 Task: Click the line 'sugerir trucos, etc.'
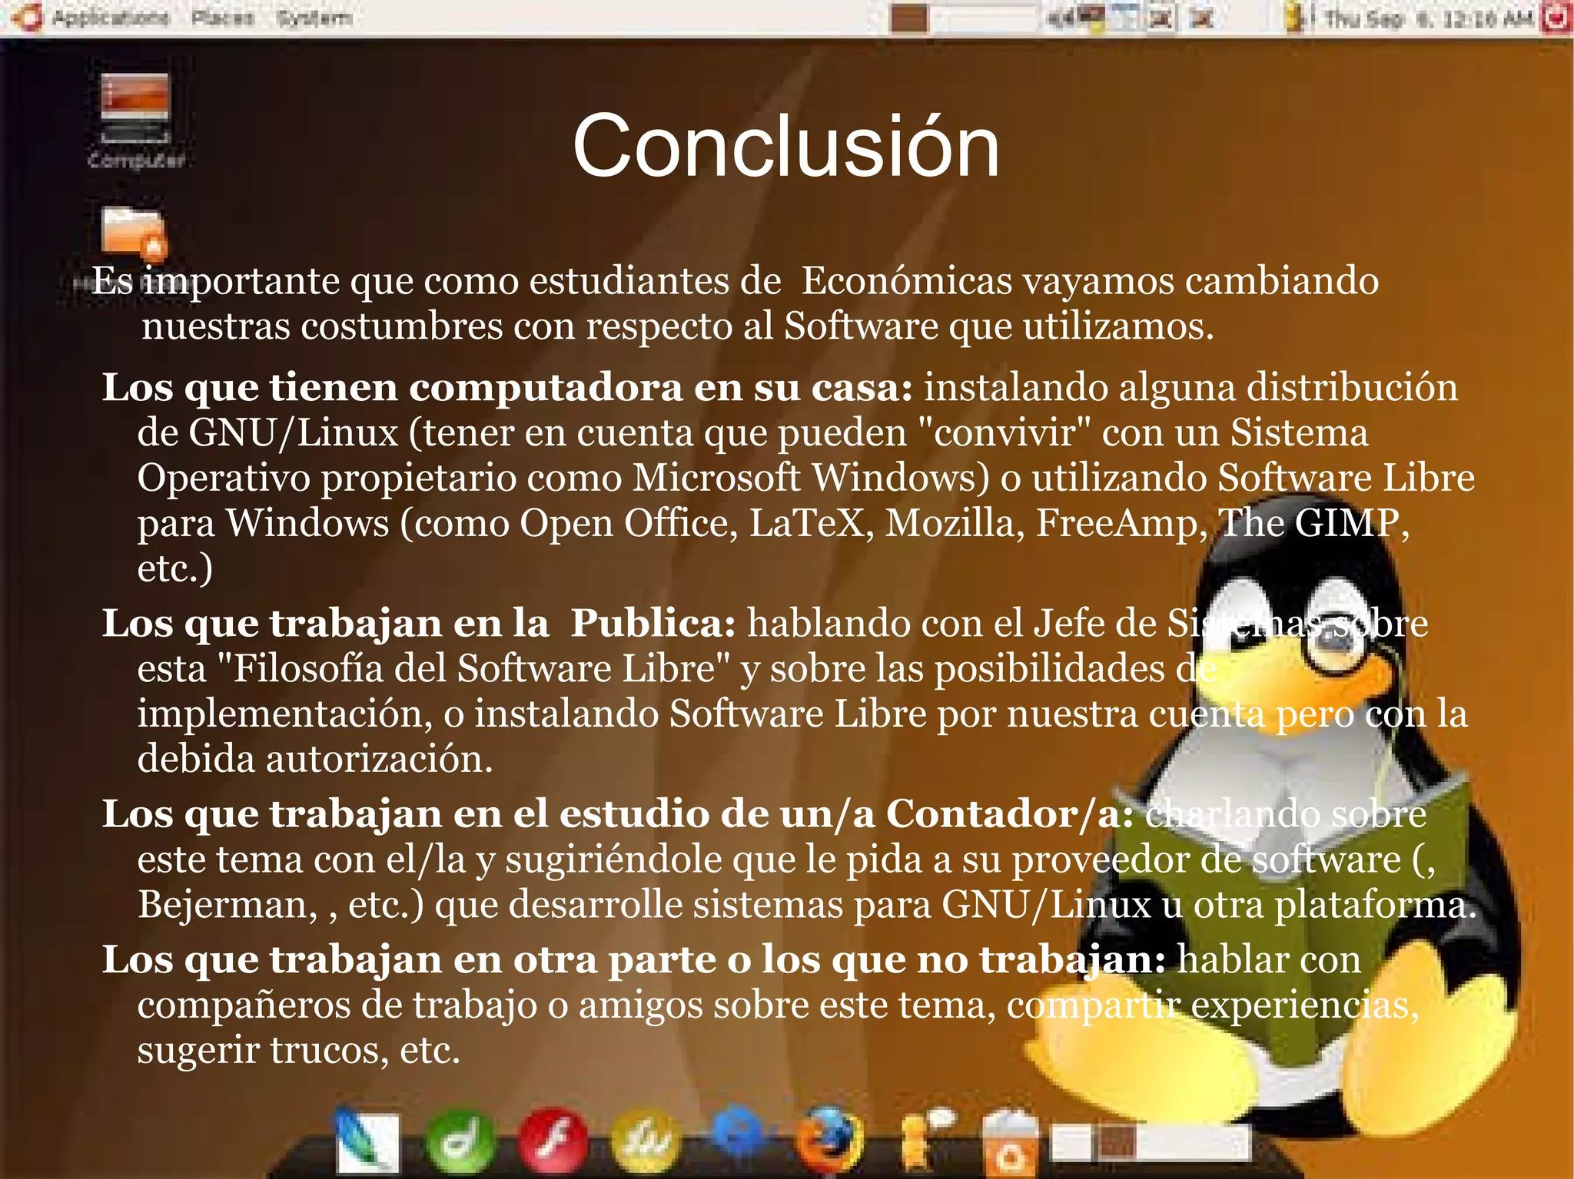tap(298, 1050)
